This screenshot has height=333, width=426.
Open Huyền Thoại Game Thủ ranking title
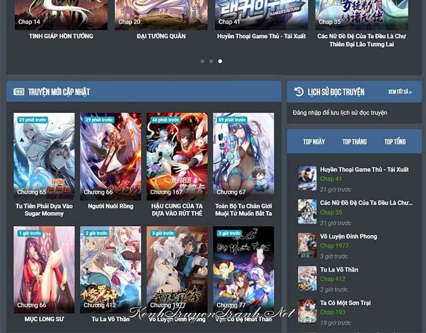point(364,170)
